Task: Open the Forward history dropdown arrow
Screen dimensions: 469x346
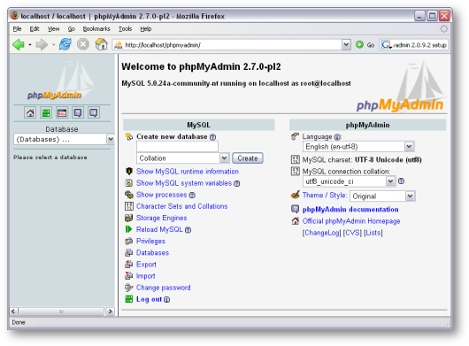Action: click(x=53, y=45)
